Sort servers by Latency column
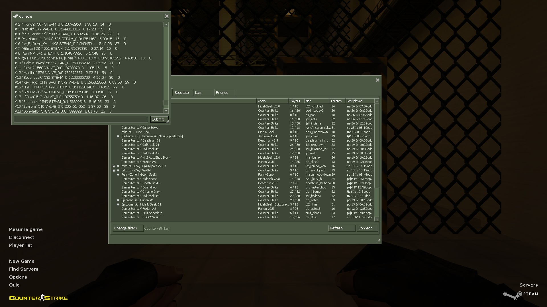The height and width of the screenshot is (307, 547). (338, 101)
